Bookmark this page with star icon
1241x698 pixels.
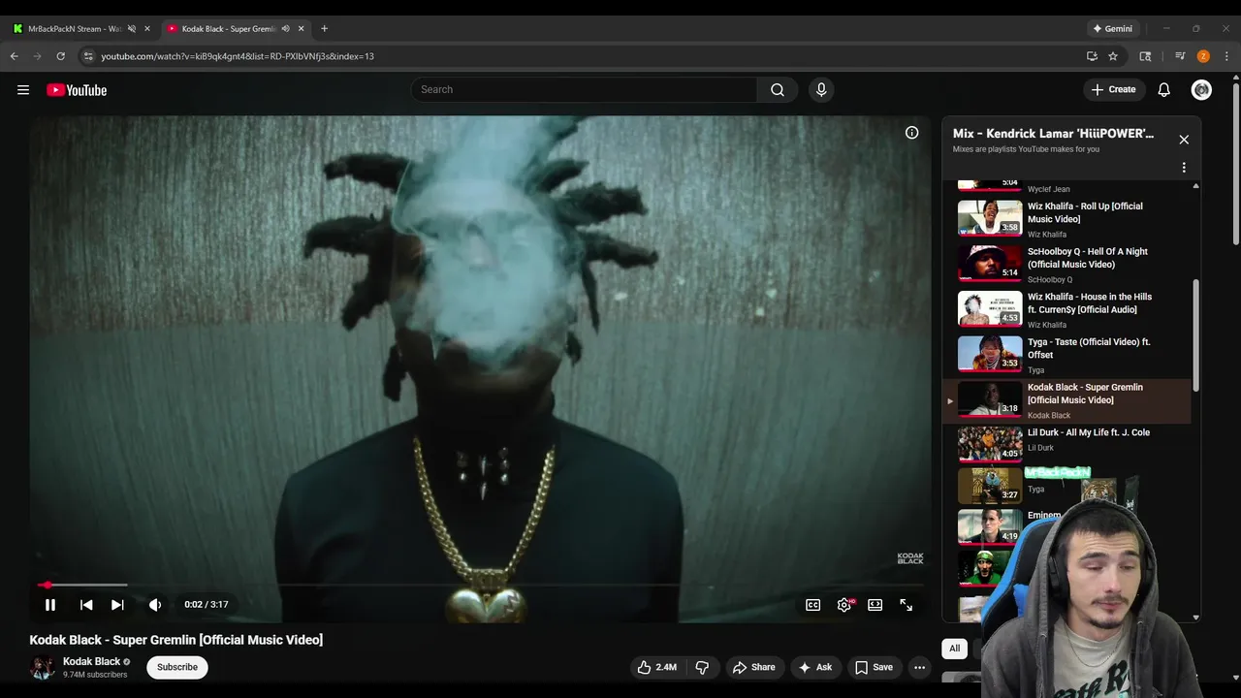click(1113, 56)
